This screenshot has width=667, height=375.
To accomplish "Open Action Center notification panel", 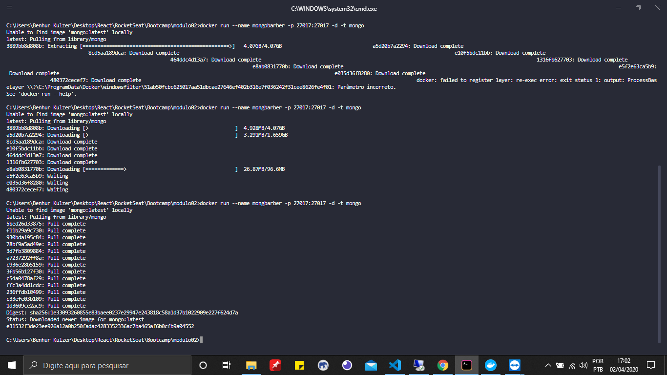I will point(651,365).
